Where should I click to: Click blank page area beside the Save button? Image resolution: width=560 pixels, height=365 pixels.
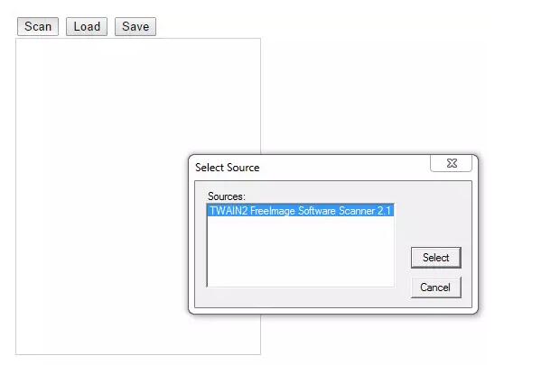[x=322, y=26]
